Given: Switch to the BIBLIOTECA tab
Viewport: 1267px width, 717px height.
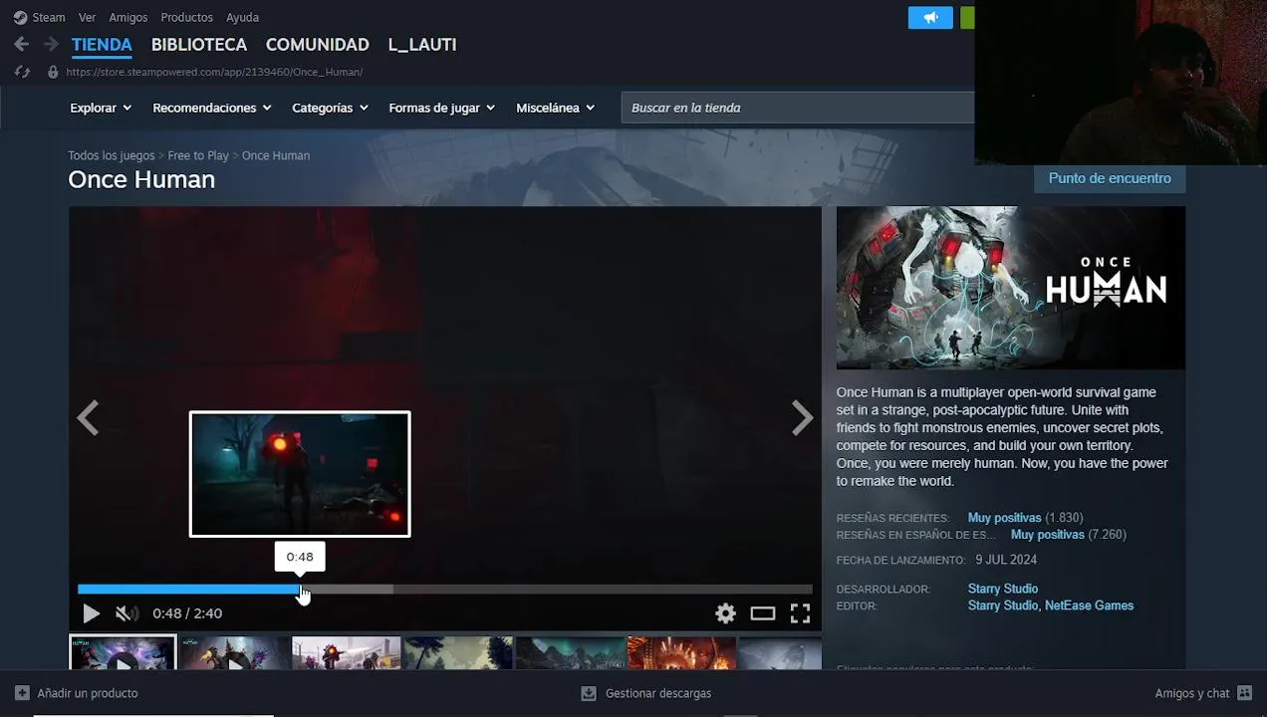Looking at the screenshot, I should point(199,45).
